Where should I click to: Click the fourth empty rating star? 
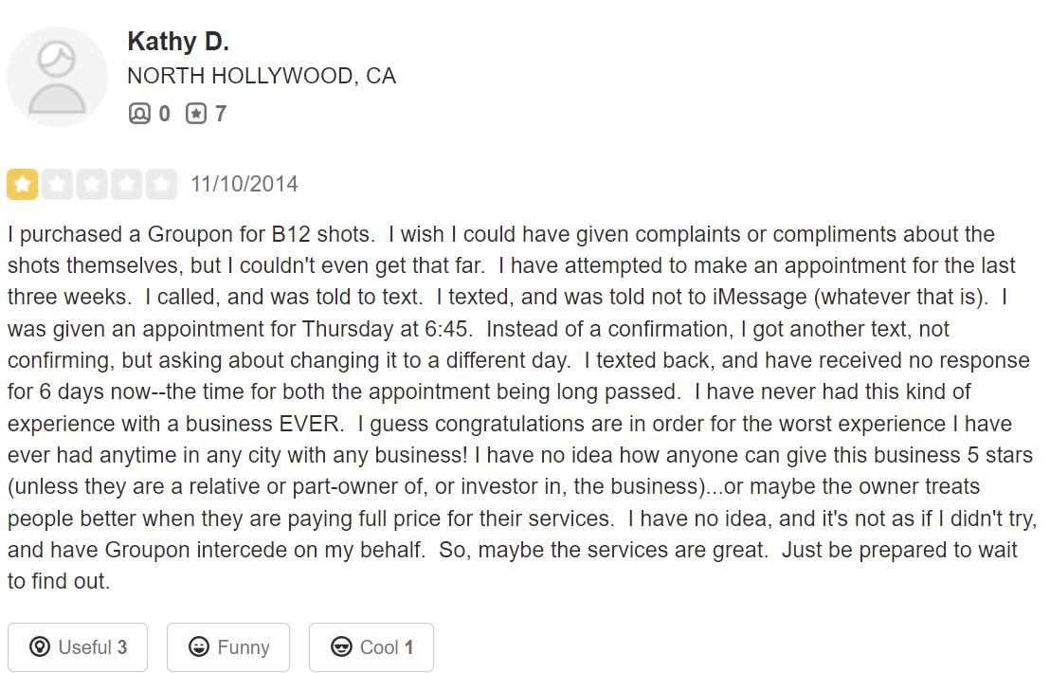127,185
